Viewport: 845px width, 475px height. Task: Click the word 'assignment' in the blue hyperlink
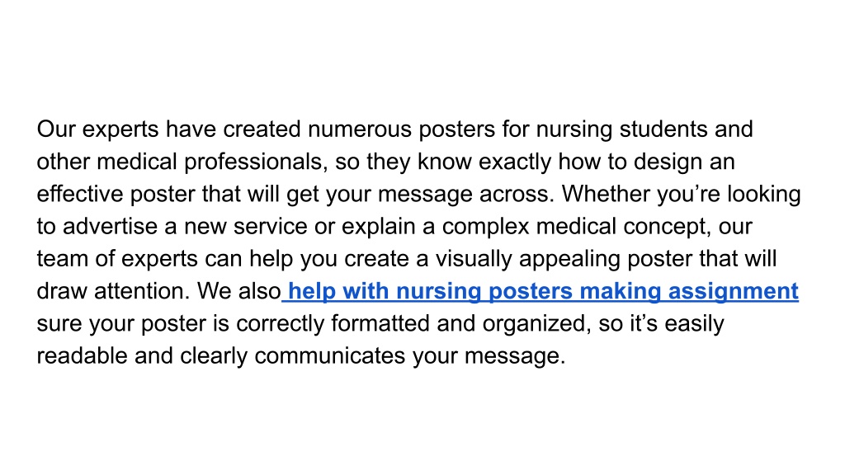(x=734, y=291)
